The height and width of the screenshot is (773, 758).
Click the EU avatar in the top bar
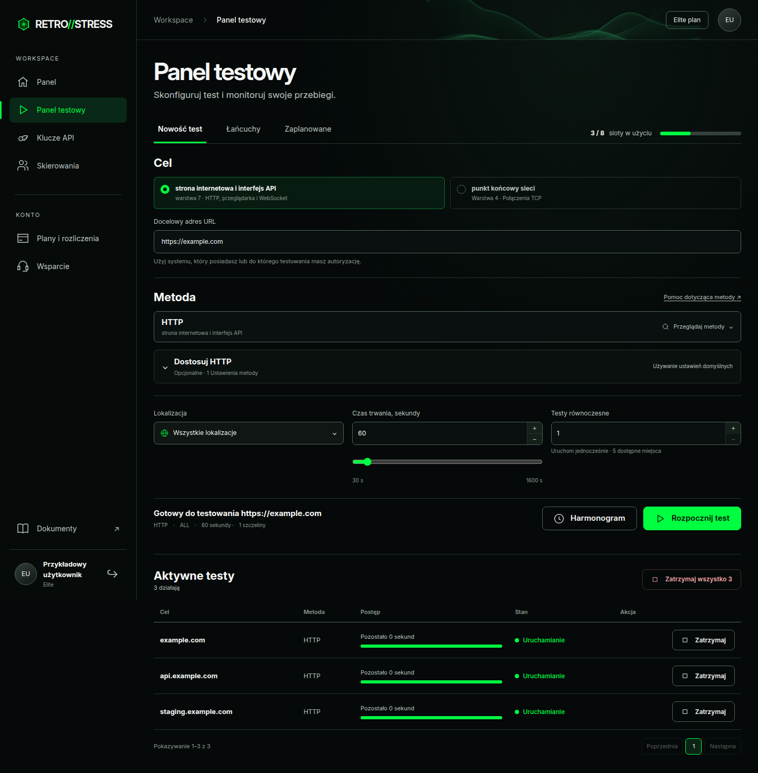(x=730, y=20)
